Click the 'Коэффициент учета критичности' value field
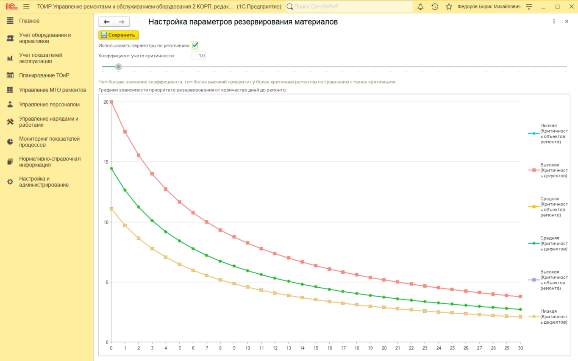 [x=199, y=56]
